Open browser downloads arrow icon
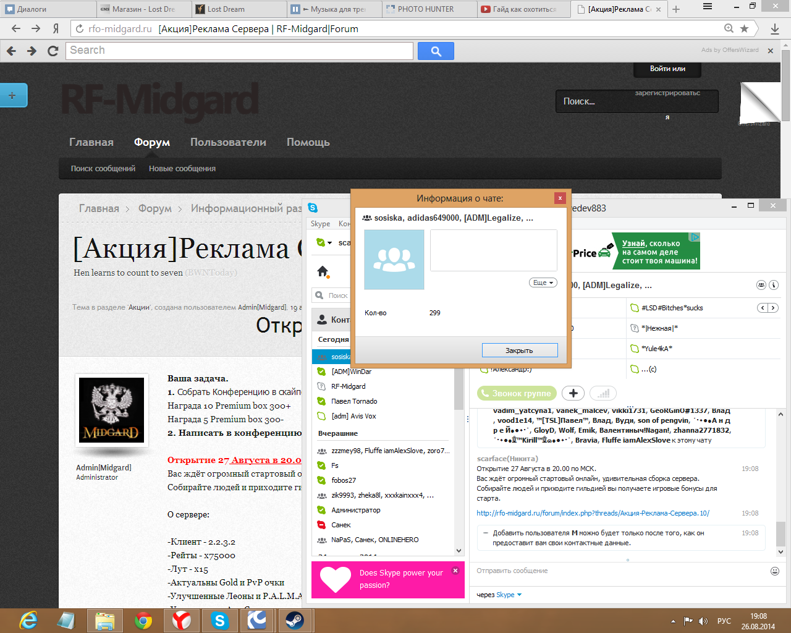 (x=775, y=28)
